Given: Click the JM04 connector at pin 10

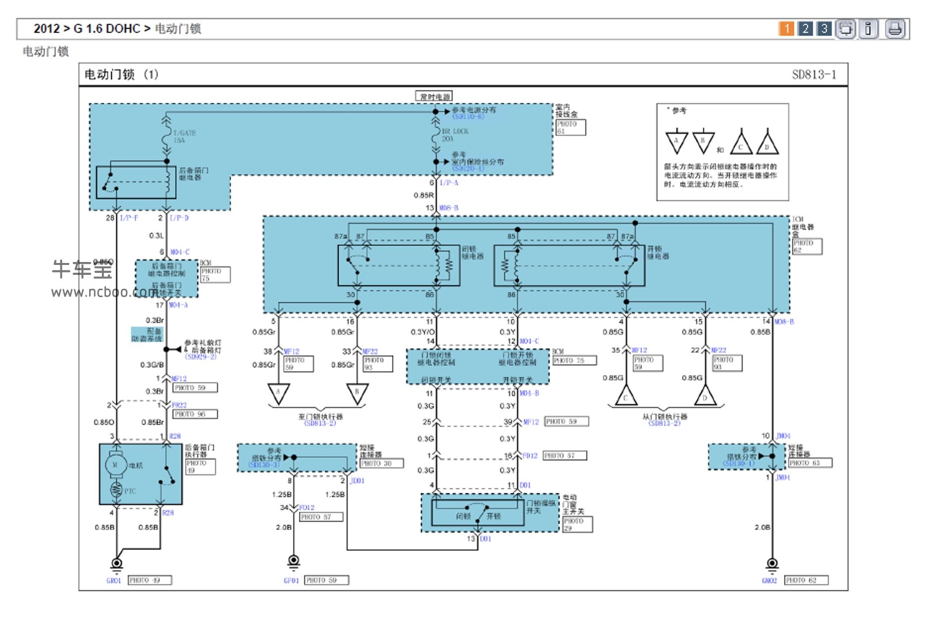Looking at the screenshot, I should pos(783,436).
